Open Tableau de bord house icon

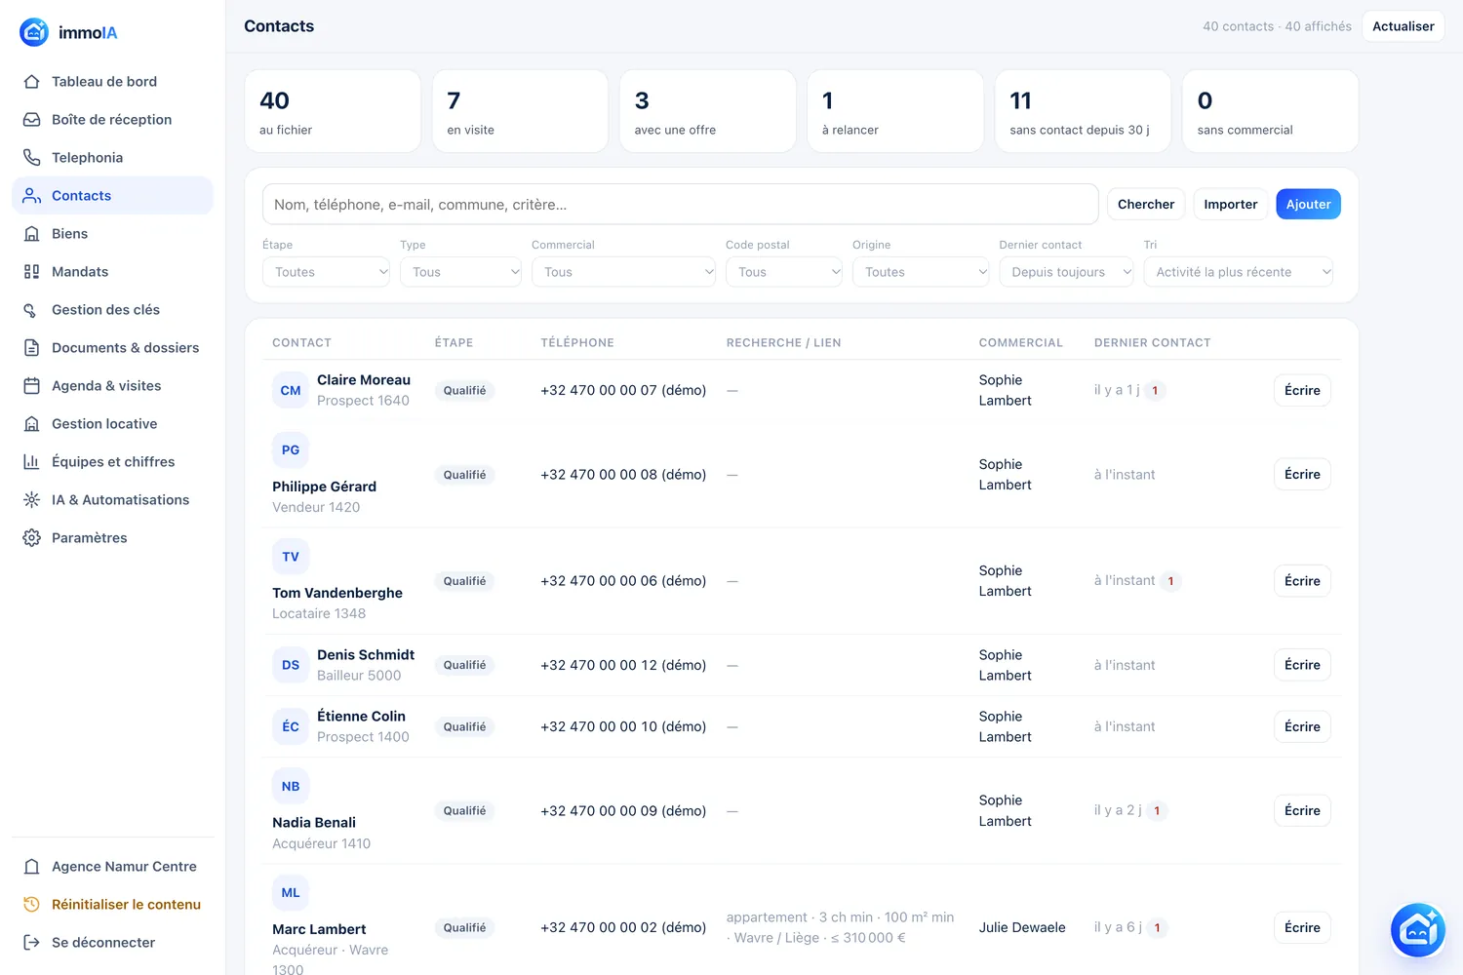(x=32, y=82)
